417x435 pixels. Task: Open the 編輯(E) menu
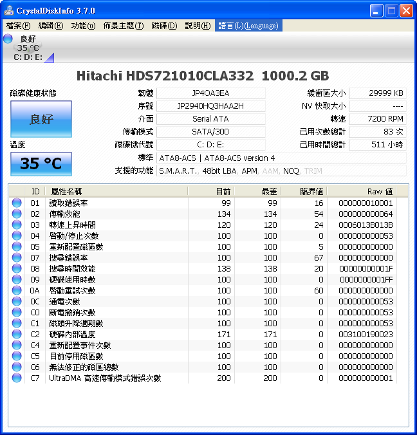tap(51, 26)
